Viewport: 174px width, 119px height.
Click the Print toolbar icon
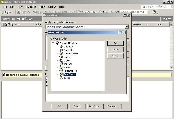tap(18, 12)
